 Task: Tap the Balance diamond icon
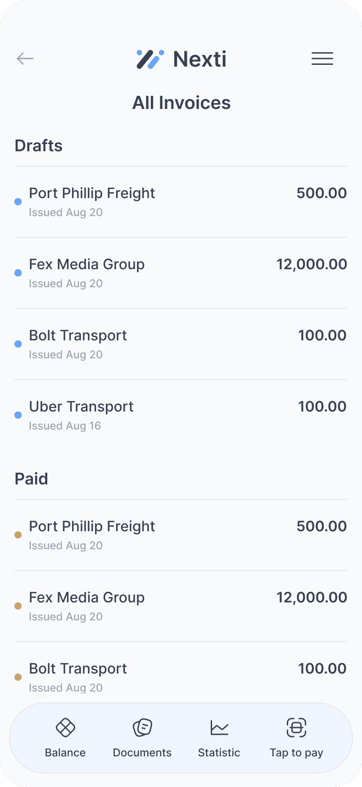click(65, 728)
